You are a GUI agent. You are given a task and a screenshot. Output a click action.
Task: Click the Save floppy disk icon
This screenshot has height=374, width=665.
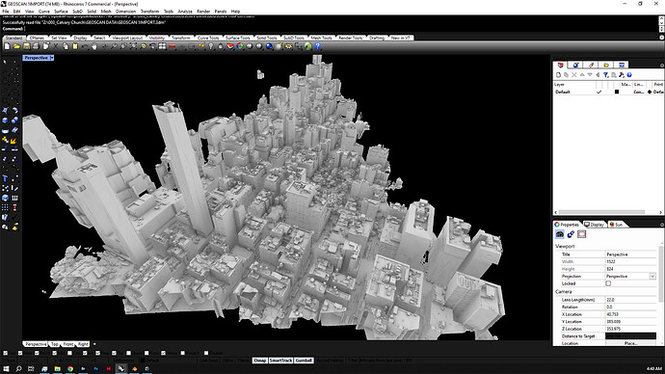(x=26, y=46)
